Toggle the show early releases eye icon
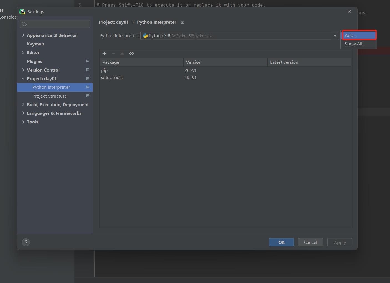The width and height of the screenshot is (390, 283). click(x=131, y=53)
